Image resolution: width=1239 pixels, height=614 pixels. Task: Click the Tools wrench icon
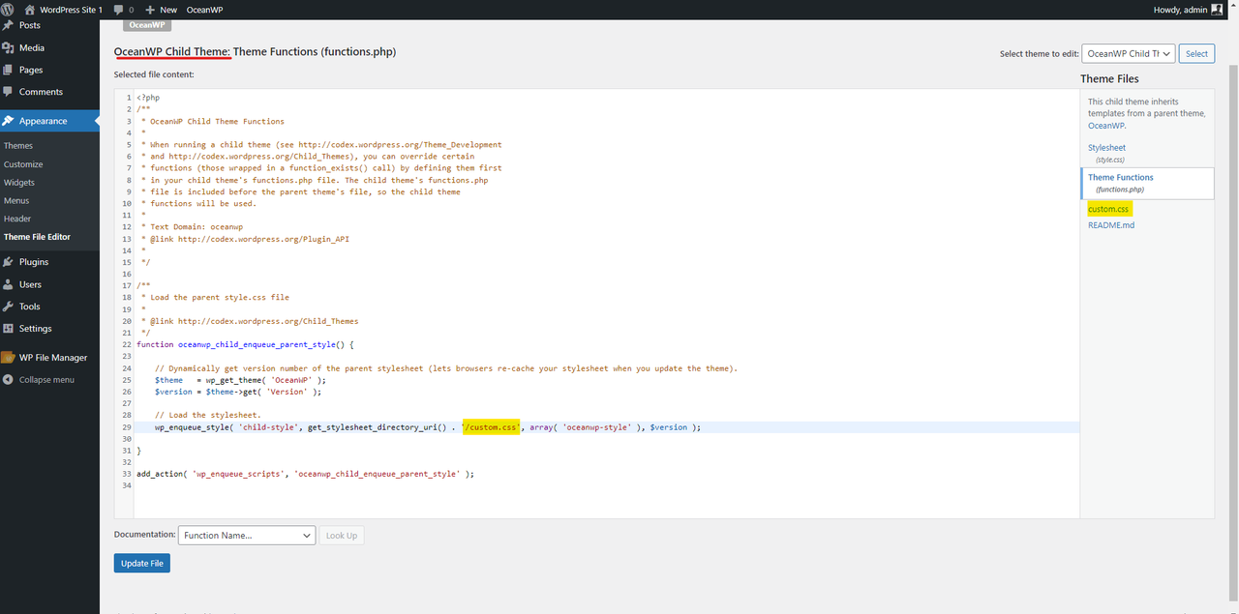9,307
